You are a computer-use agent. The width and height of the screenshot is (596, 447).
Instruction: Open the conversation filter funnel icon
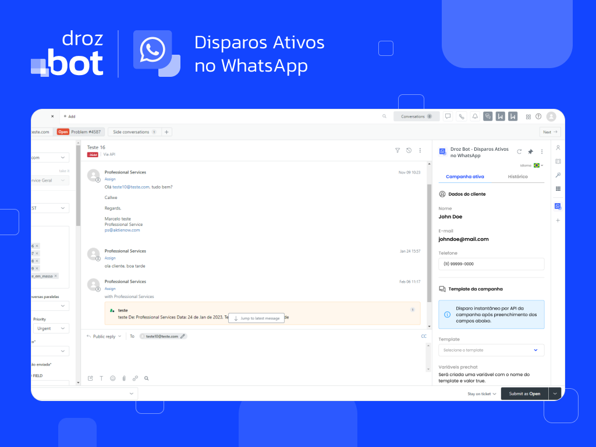(x=398, y=150)
